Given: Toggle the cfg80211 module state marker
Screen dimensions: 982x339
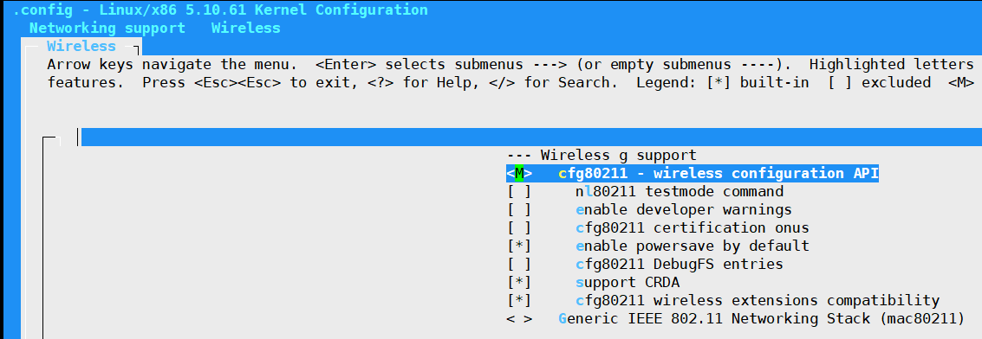Looking at the screenshot, I should click(519, 174).
